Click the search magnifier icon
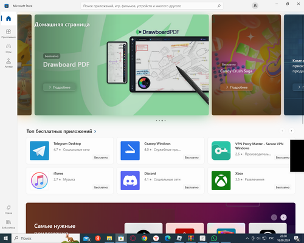 point(219,6)
